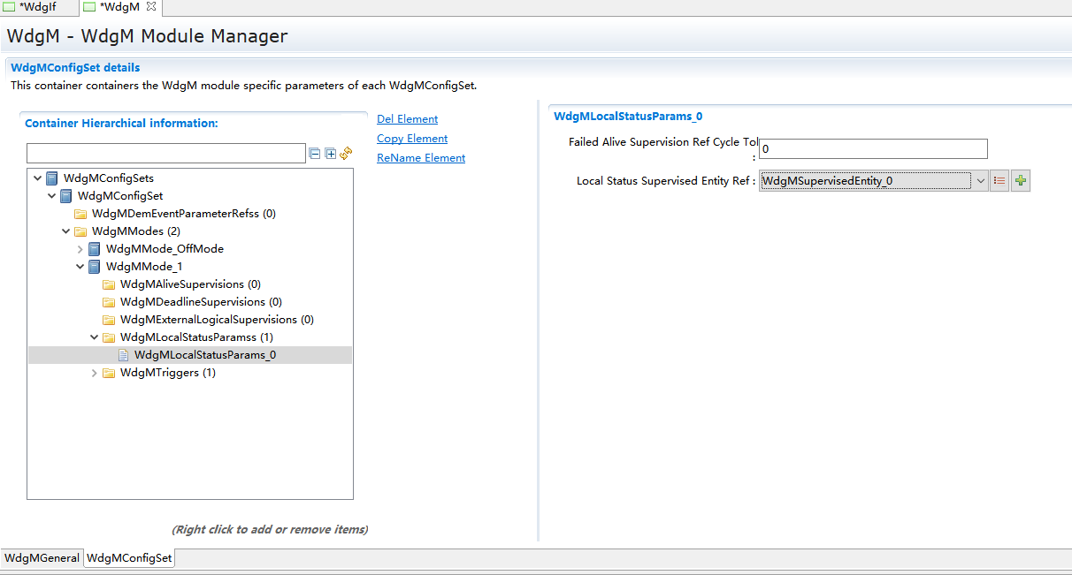Click the Failed Alive Supervision Ref Cycle field
The height and width of the screenshot is (575, 1072).
(x=872, y=149)
